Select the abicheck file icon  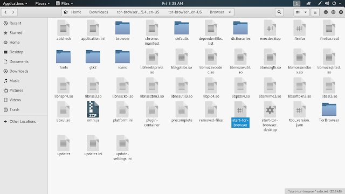(x=64, y=28)
